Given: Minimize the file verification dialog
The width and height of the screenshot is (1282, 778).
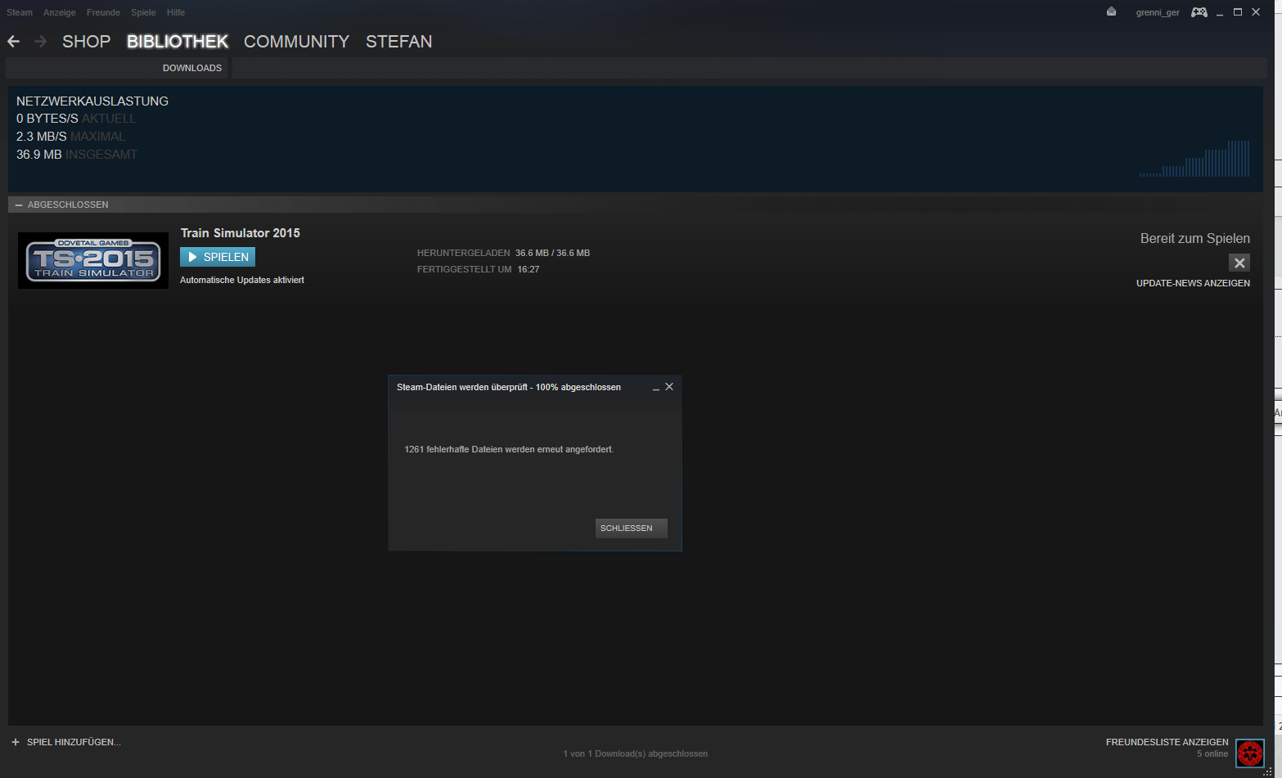Looking at the screenshot, I should (656, 388).
